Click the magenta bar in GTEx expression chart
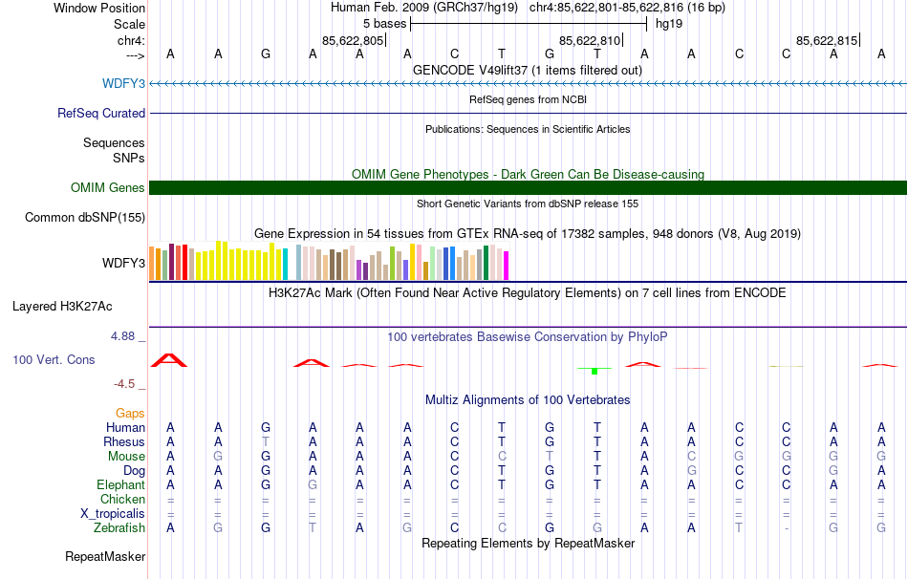Viewport: 908px width, 579px height. [x=507, y=266]
